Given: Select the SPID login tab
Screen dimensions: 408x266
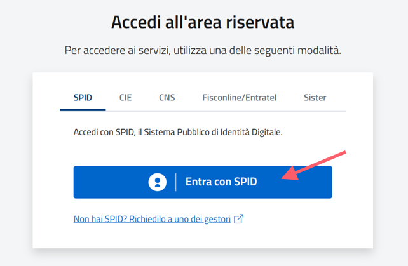Looking at the screenshot, I should click(83, 98).
